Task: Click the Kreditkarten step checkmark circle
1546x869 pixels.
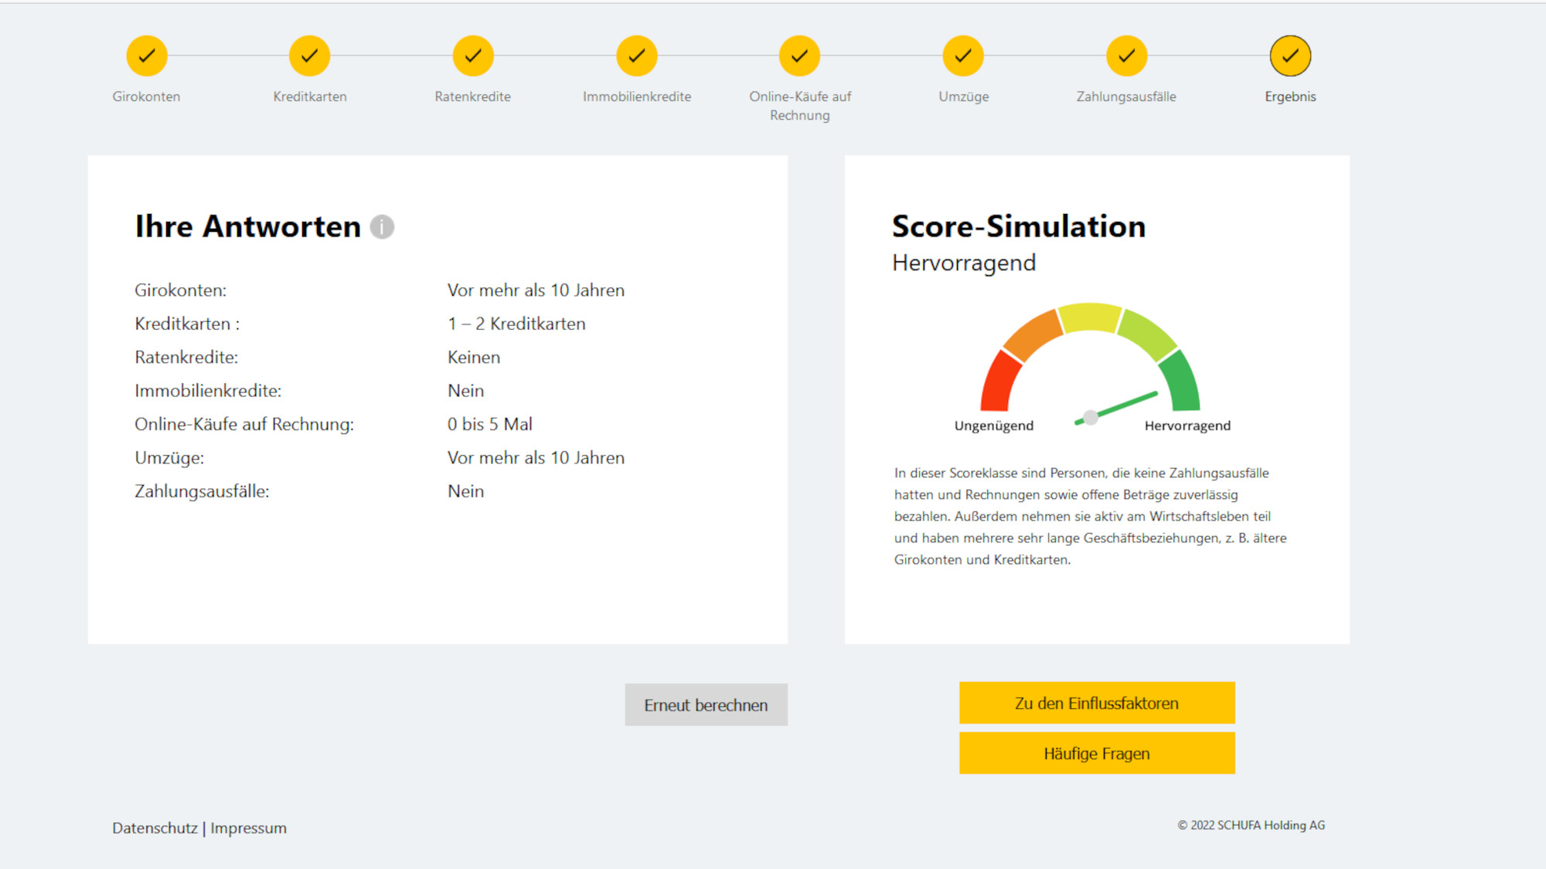Action: pos(309,56)
